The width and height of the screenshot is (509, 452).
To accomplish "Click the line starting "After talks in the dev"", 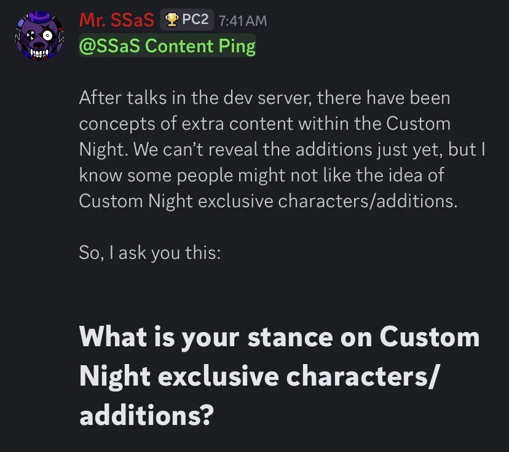I will (x=265, y=97).
